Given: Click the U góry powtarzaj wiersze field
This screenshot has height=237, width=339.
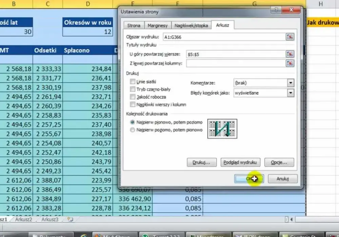Looking at the screenshot, I should pyautogui.click(x=236, y=54).
